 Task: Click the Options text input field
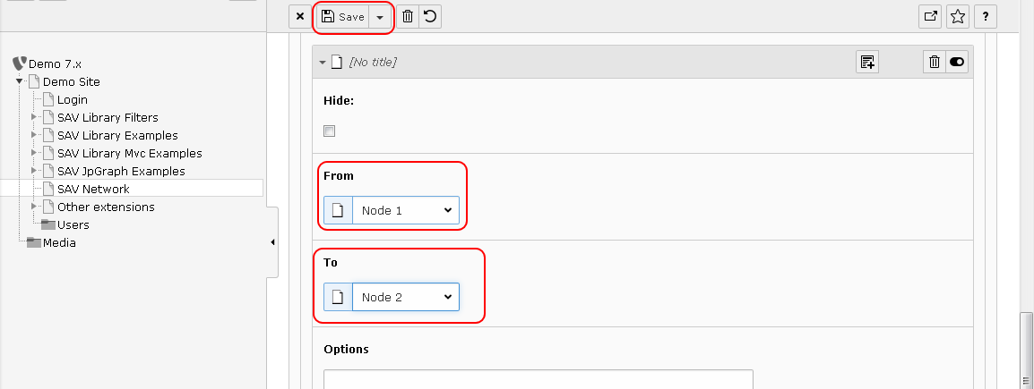538,379
